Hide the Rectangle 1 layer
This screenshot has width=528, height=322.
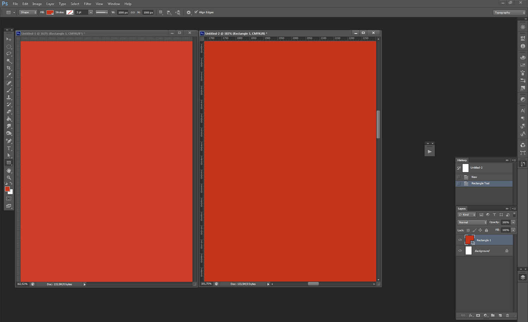(x=460, y=240)
